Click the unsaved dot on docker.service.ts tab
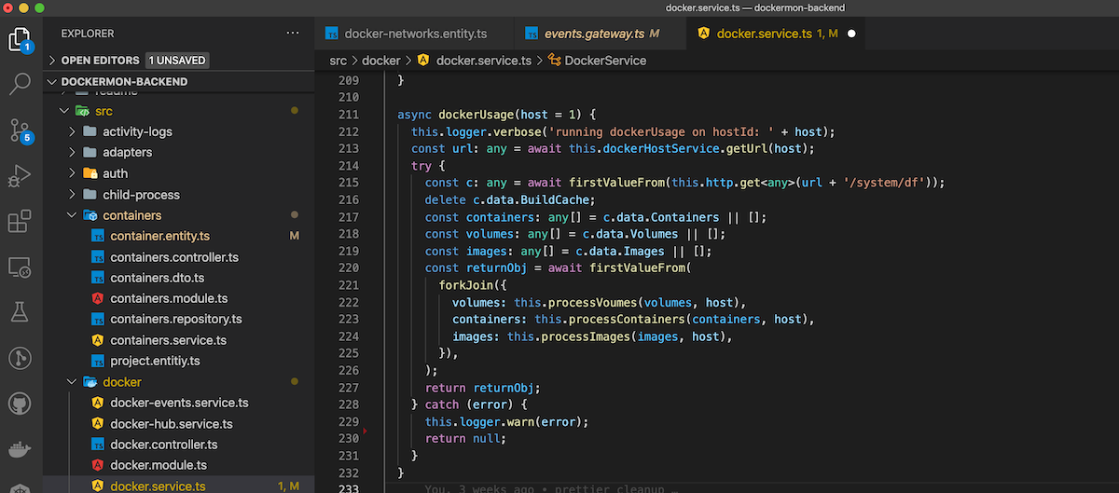Image resolution: width=1119 pixels, height=493 pixels. tap(852, 34)
